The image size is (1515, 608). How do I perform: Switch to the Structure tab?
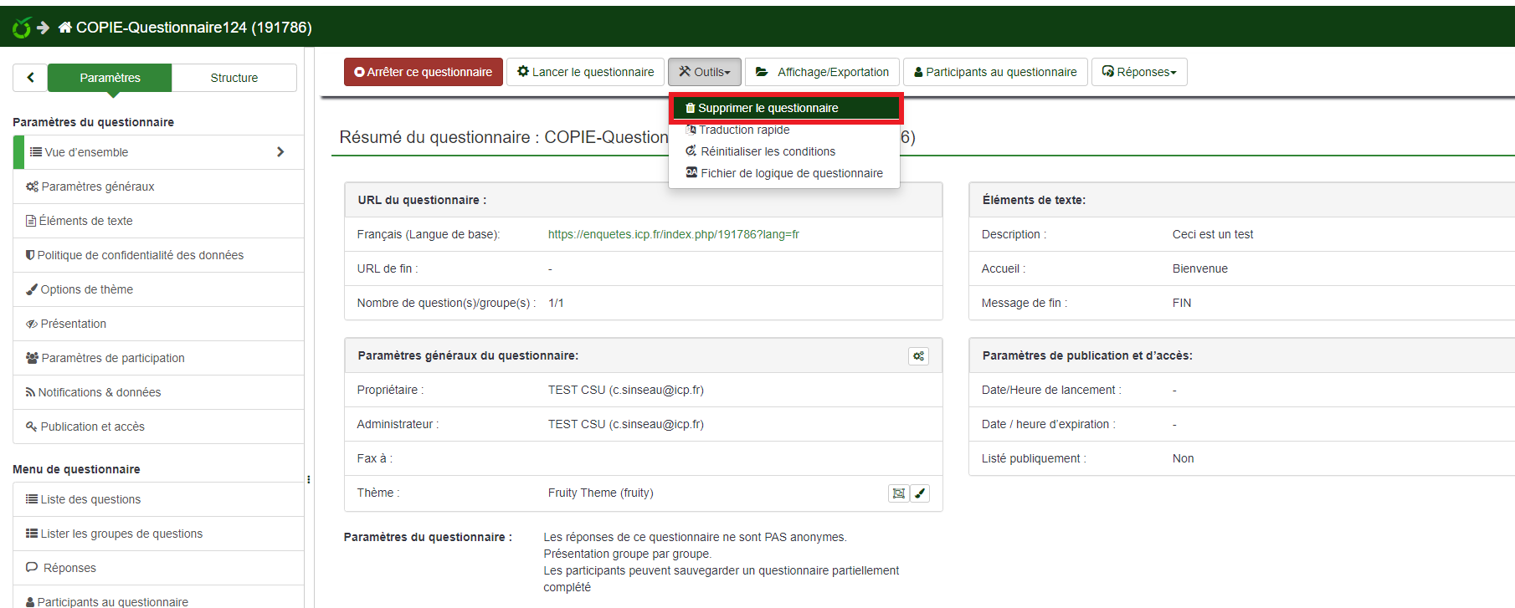pyautogui.click(x=234, y=78)
